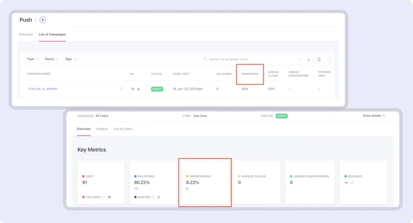
Task: Switch to the List of Campaigns tab
Action: click(x=52, y=34)
